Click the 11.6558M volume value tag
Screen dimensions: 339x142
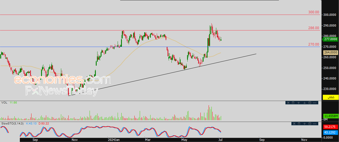pos(331,116)
